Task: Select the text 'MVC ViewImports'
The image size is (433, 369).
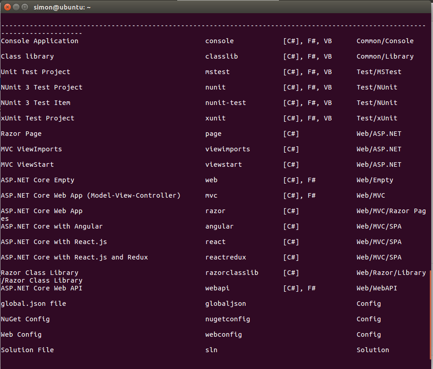Action: point(31,150)
